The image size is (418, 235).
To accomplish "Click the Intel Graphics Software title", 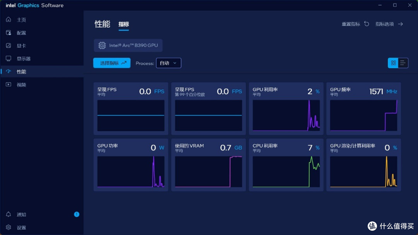I will [35, 5].
